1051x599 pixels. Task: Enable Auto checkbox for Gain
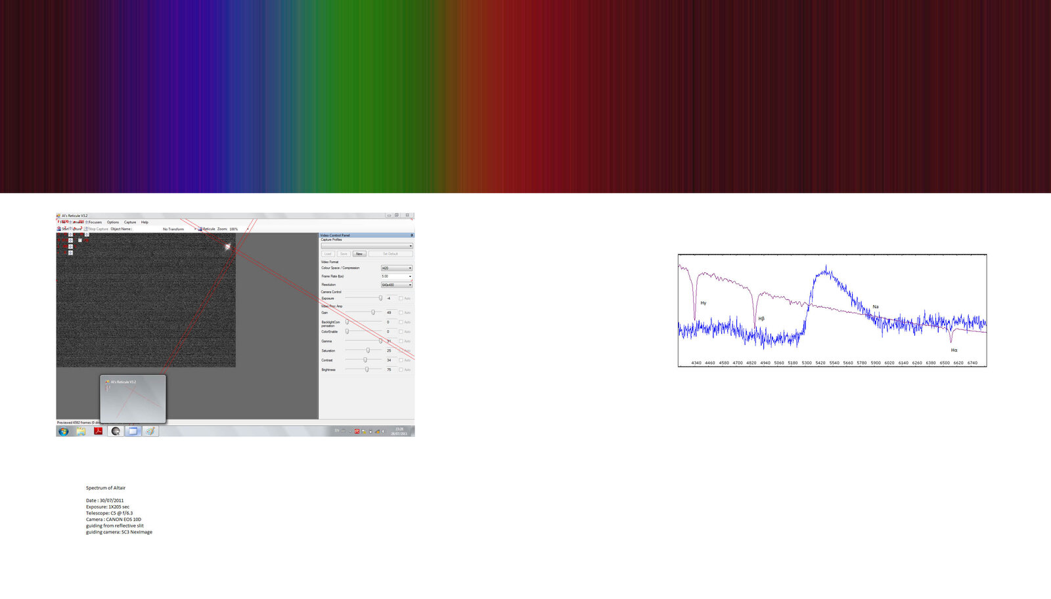[x=401, y=312]
